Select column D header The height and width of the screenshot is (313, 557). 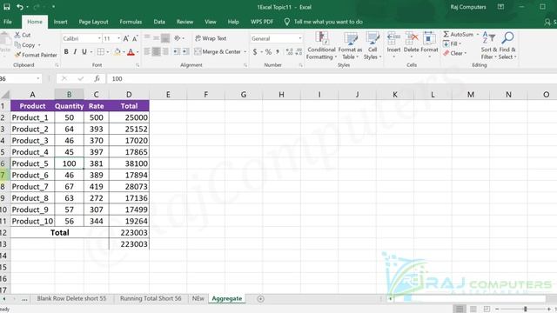pos(129,95)
